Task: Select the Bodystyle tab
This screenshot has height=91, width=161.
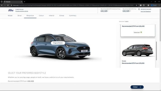Action: pos(30,16)
